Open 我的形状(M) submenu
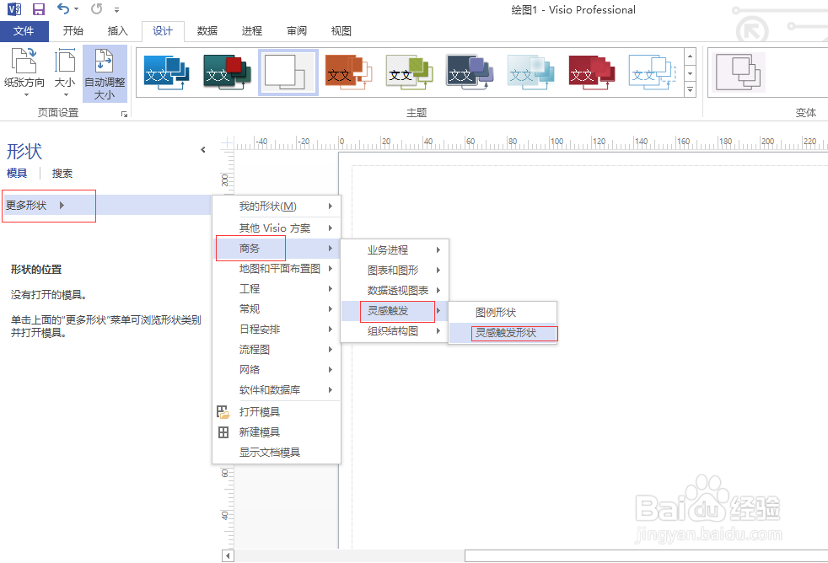The height and width of the screenshot is (563, 828). [x=277, y=206]
